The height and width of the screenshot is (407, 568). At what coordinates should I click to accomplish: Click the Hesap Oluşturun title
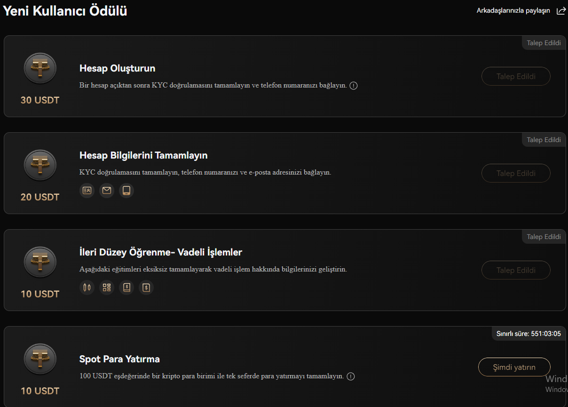coord(118,68)
